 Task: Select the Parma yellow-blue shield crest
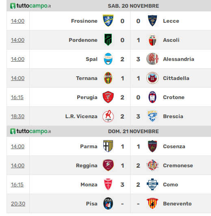tap(108, 146)
